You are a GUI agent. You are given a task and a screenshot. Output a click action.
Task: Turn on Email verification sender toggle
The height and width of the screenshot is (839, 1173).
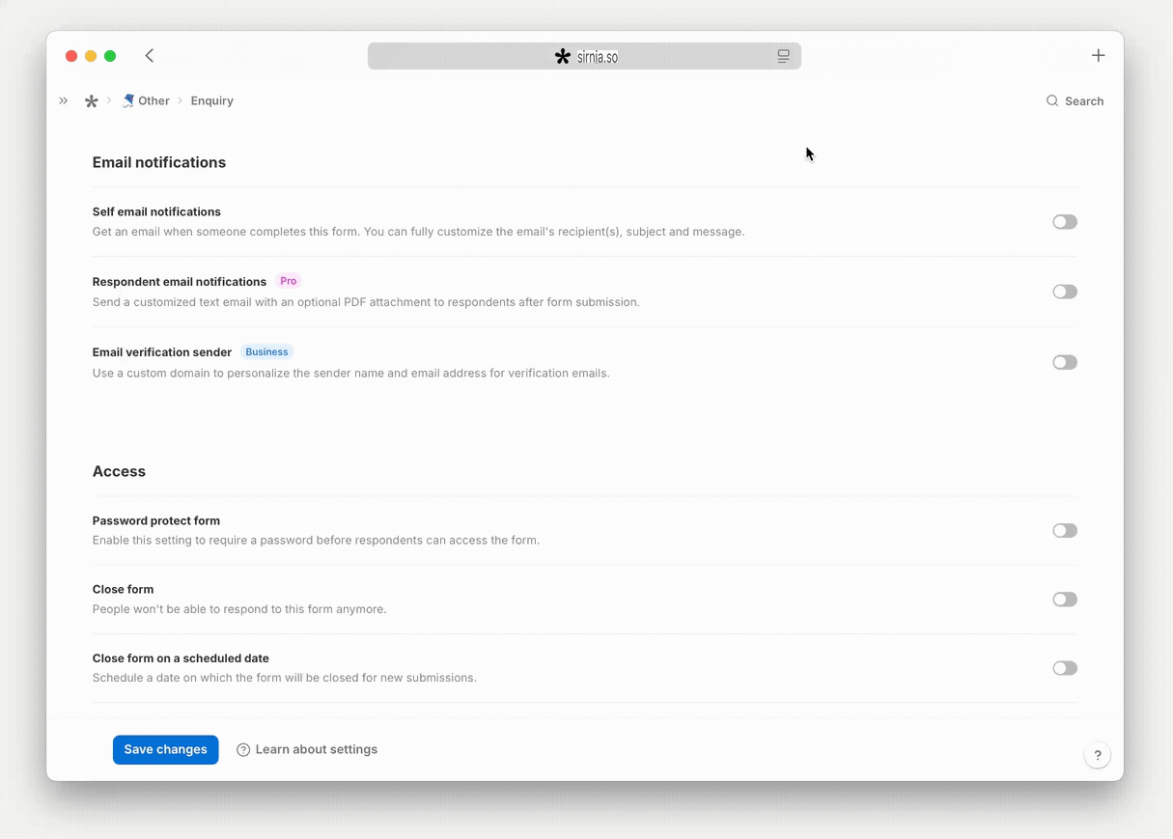pyautogui.click(x=1065, y=362)
